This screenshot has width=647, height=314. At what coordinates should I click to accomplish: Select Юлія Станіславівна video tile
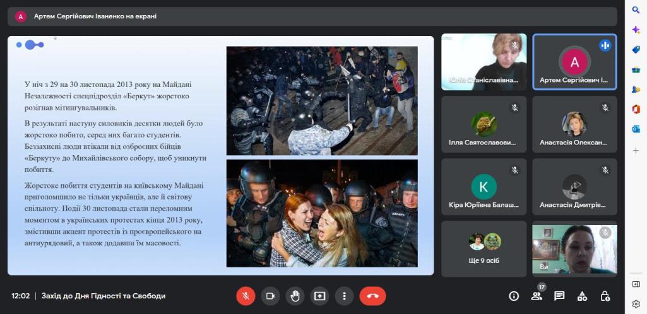tap(484, 62)
